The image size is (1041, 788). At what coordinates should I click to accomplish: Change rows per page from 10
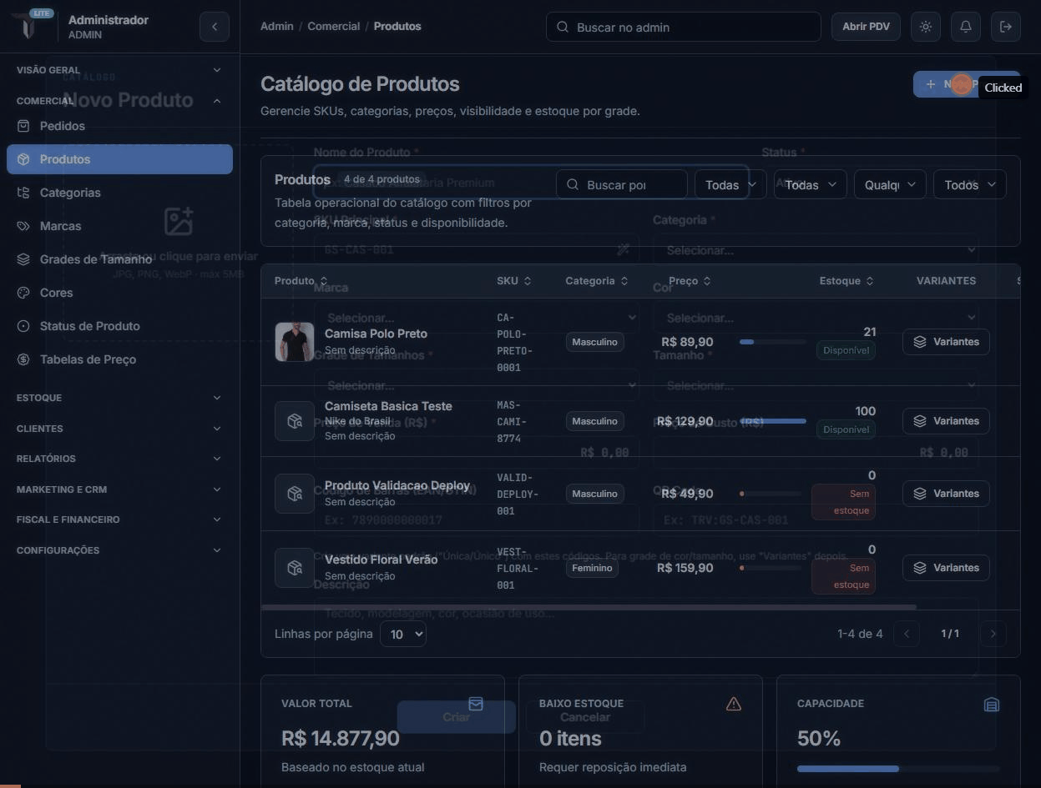pyautogui.click(x=403, y=635)
